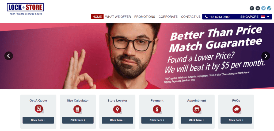Click the Get A Quote notepad icon
274x131 pixels.
[x=39, y=109]
